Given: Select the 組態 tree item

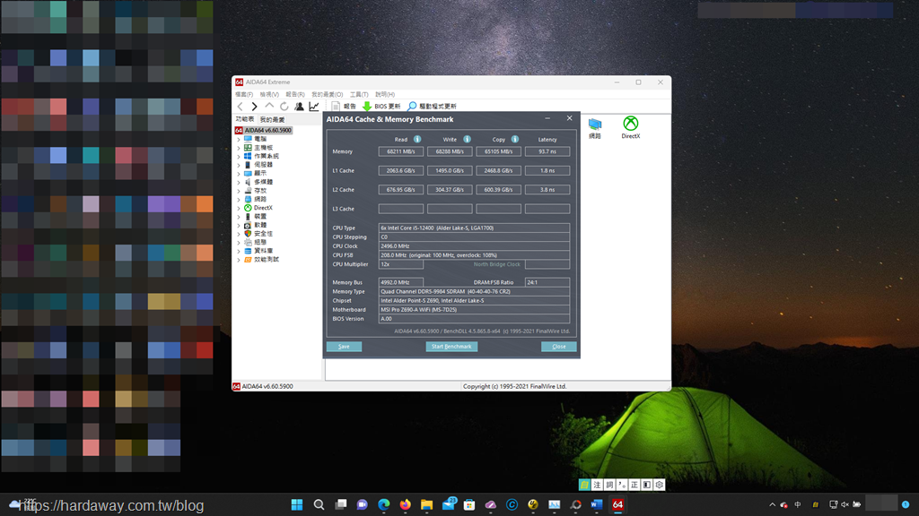Looking at the screenshot, I should [260, 242].
